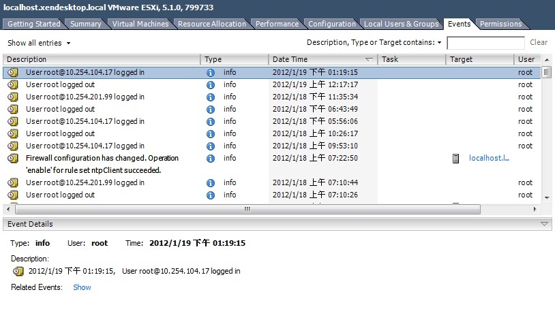This screenshot has width=555, height=322.
Task: Open Local Users & Groups tab
Action: pos(402,24)
